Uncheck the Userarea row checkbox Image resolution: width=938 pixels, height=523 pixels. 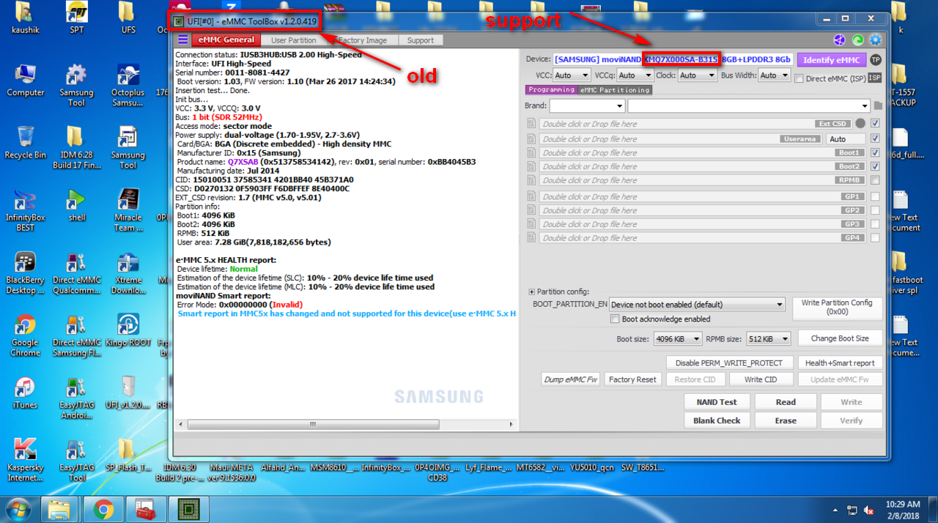pyautogui.click(x=875, y=138)
